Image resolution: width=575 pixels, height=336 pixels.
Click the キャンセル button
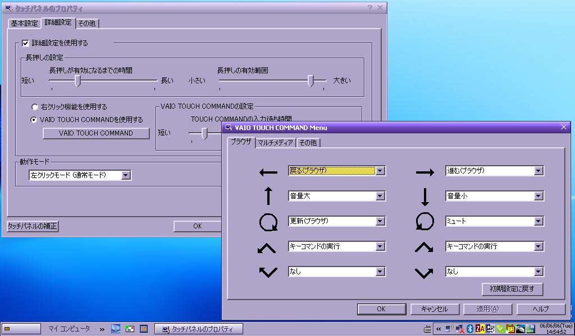tap(435, 309)
